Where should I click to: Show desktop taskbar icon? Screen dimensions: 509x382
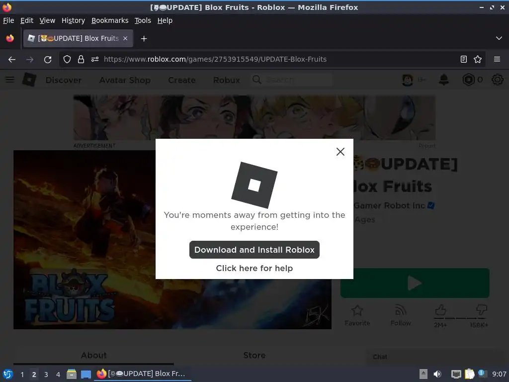pyautogui.click(x=86, y=374)
